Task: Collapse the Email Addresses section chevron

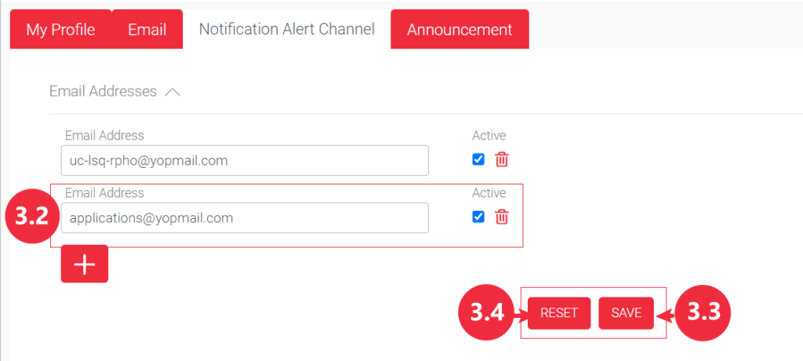Action: 173,92
